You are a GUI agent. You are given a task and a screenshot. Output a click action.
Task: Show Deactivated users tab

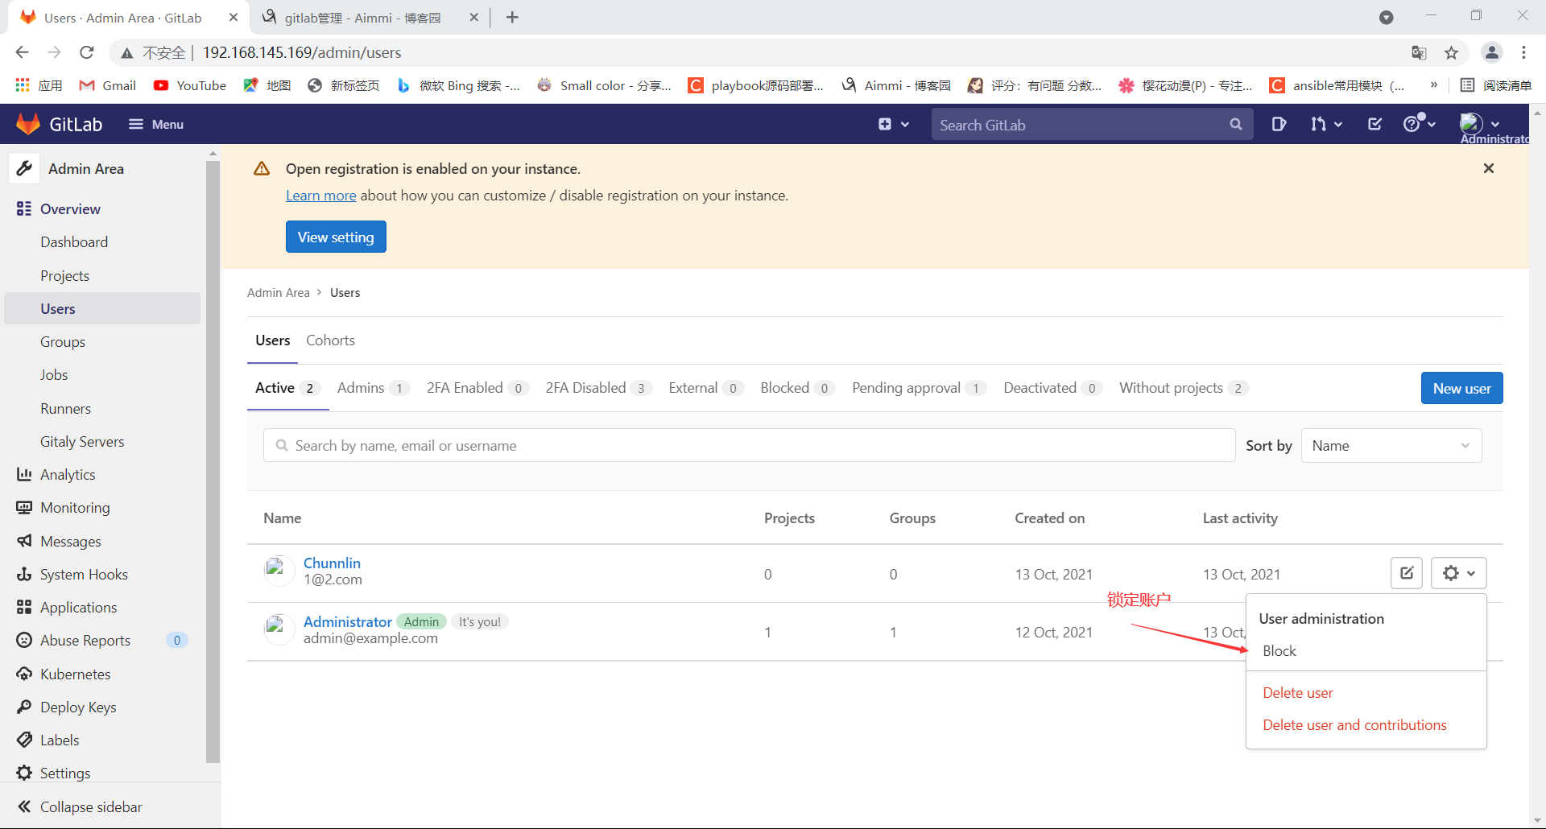pyautogui.click(x=1053, y=388)
